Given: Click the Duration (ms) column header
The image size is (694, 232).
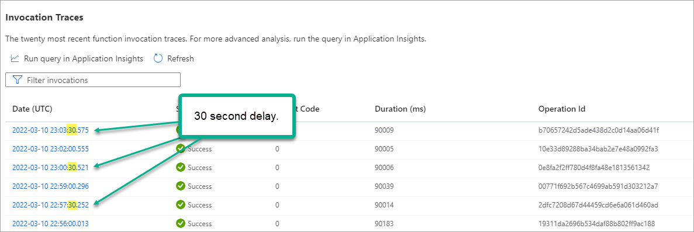Looking at the screenshot, I should pyautogui.click(x=400, y=109).
